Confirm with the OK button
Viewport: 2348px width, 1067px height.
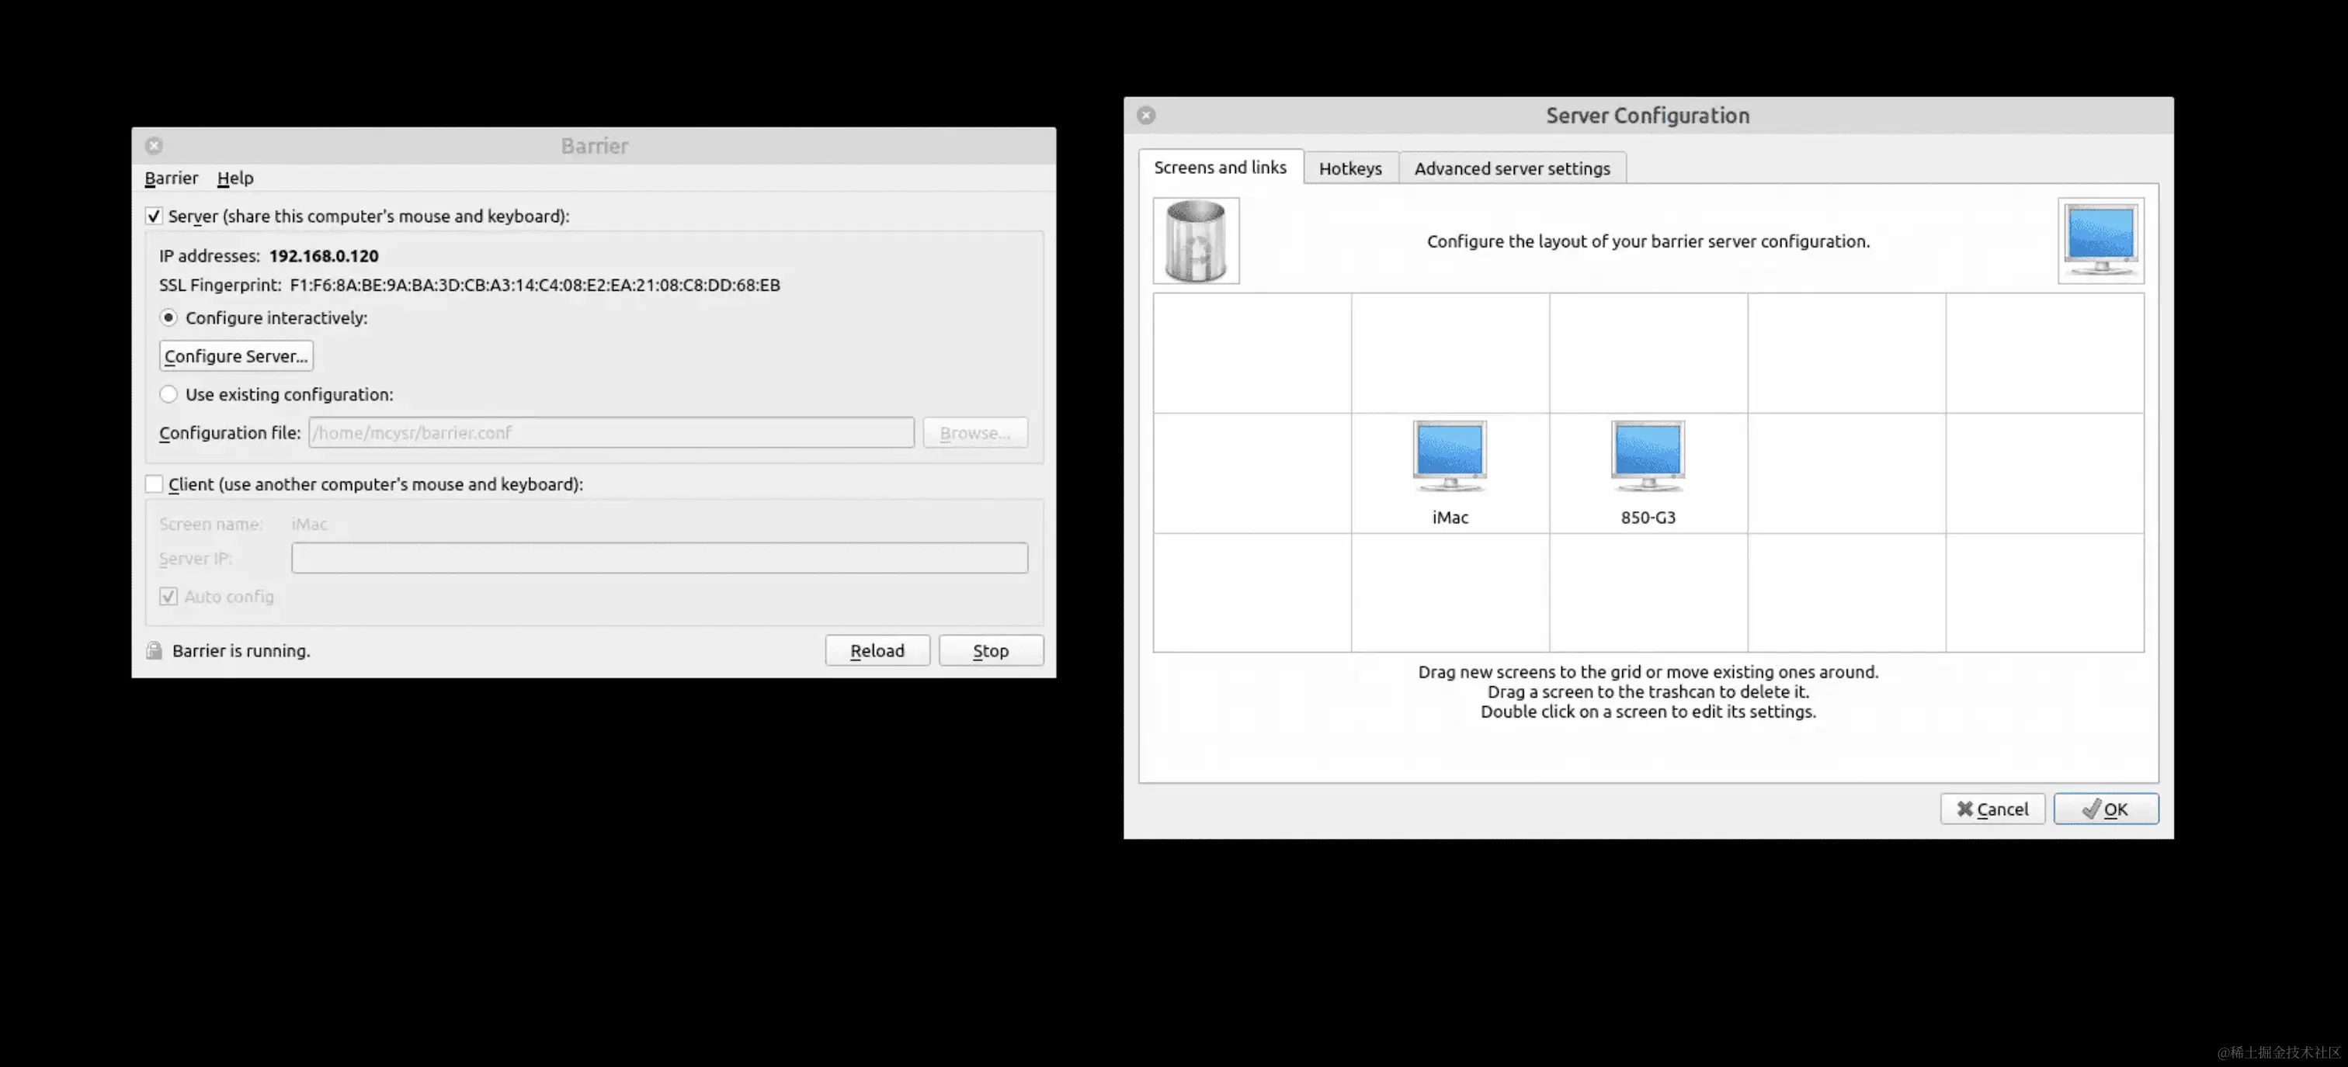(x=2106, y=809)
